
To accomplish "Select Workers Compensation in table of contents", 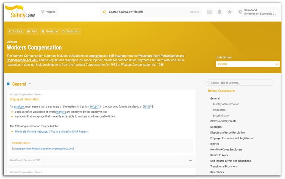I will pyautogui.click(x=222, y=91).
